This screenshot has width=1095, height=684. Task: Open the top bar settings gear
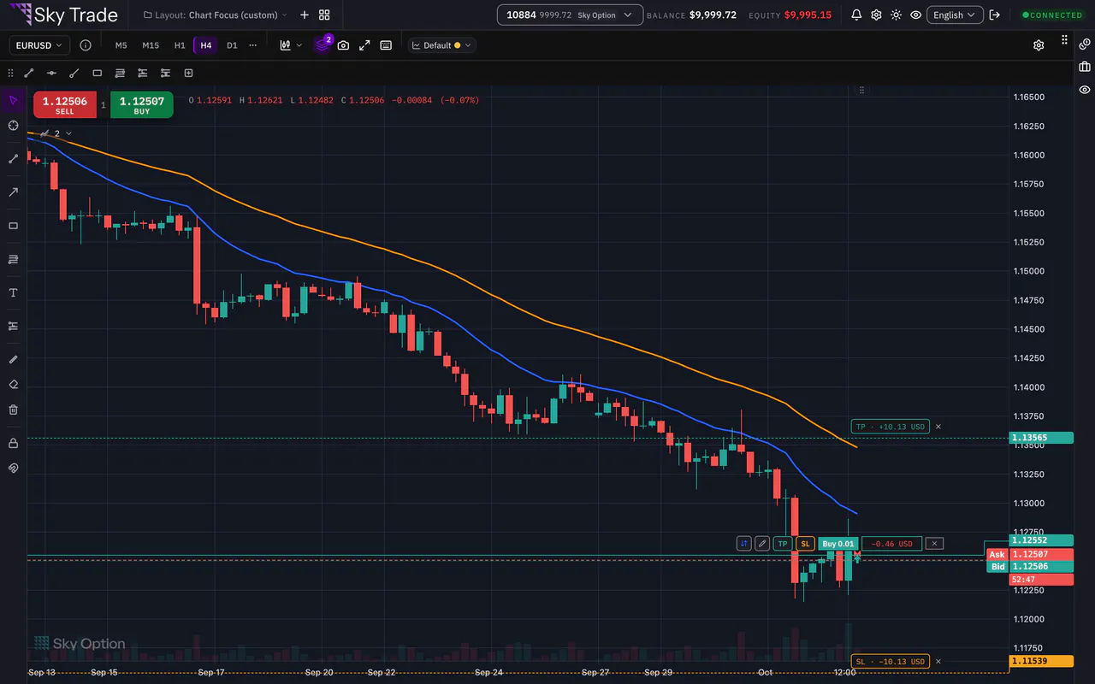point(876,15)
